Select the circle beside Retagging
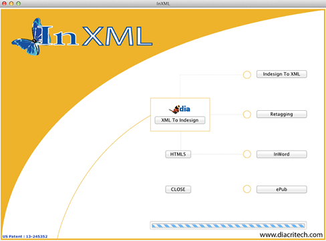 pos(247,114)
